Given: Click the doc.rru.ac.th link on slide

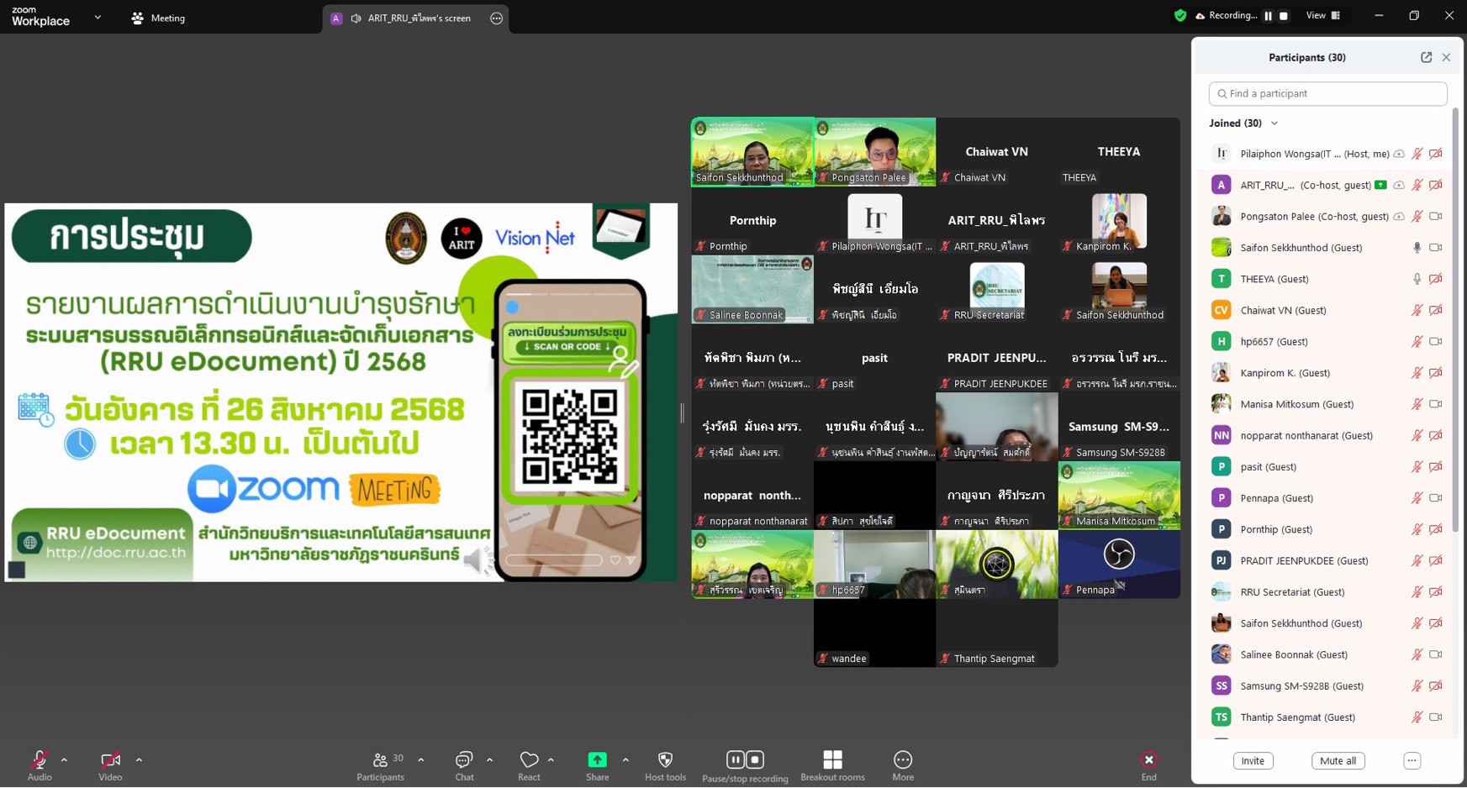Looking at the screenshot, I should [116, 553].
